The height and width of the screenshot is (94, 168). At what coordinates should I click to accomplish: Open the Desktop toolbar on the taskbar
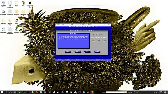point(130,92)
